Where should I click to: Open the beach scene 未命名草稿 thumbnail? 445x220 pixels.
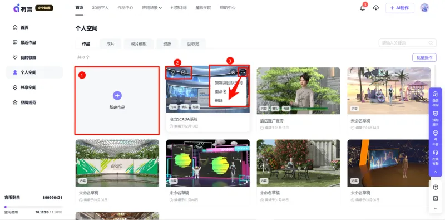click(389, 91)
